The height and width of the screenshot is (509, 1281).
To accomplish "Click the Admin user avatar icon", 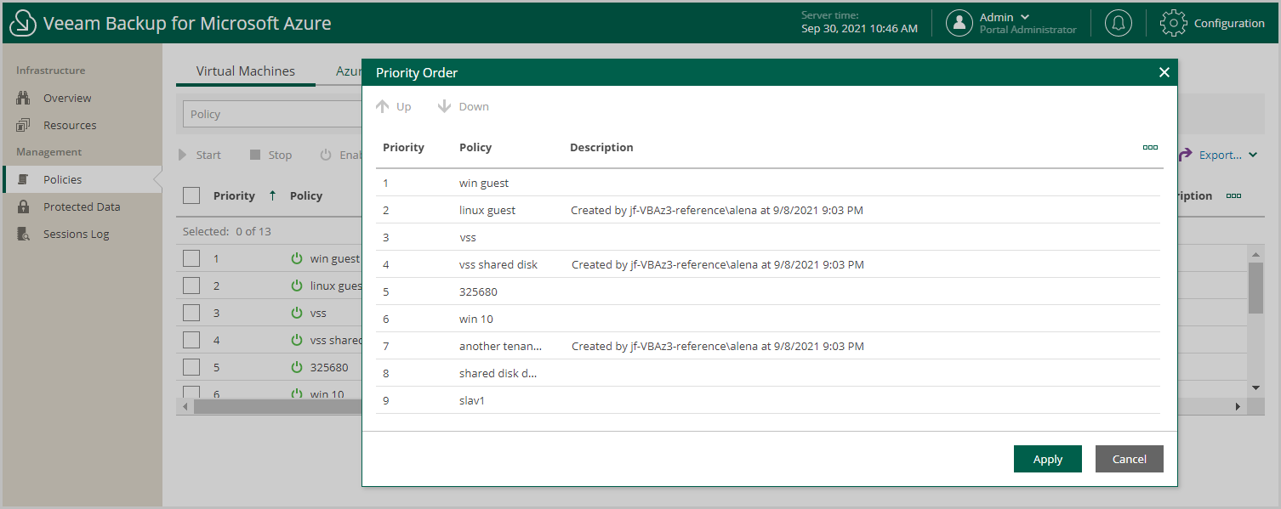I will click(x=959, y=23).
